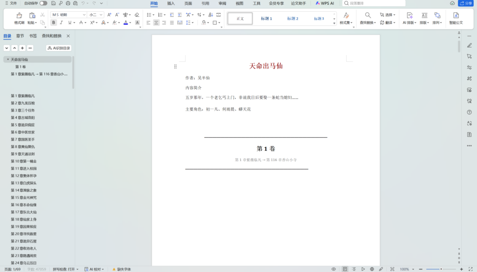The image size is (477, 272).
Task: Select 第 5 章追异病症 in the outline list
Action: click(23, 125)
